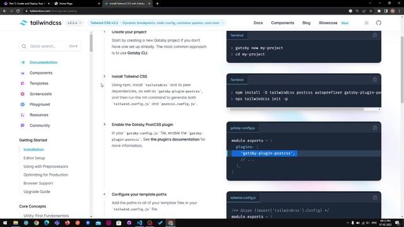Viewport: 404px width, 227px height.
Task: Open the v3.2.4 version dropdown
Action: [x=74, y=23]
